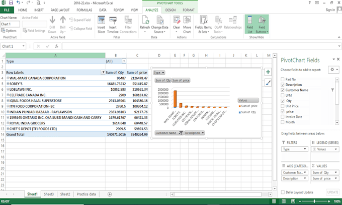Open Filter Connections
Image resolution: width=342 pixels, height=205 pixels.
(128, 25)
